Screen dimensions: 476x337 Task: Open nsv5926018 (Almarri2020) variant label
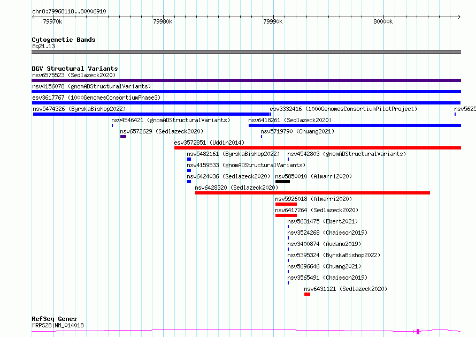pyautogui.click(x=313, y=199)
